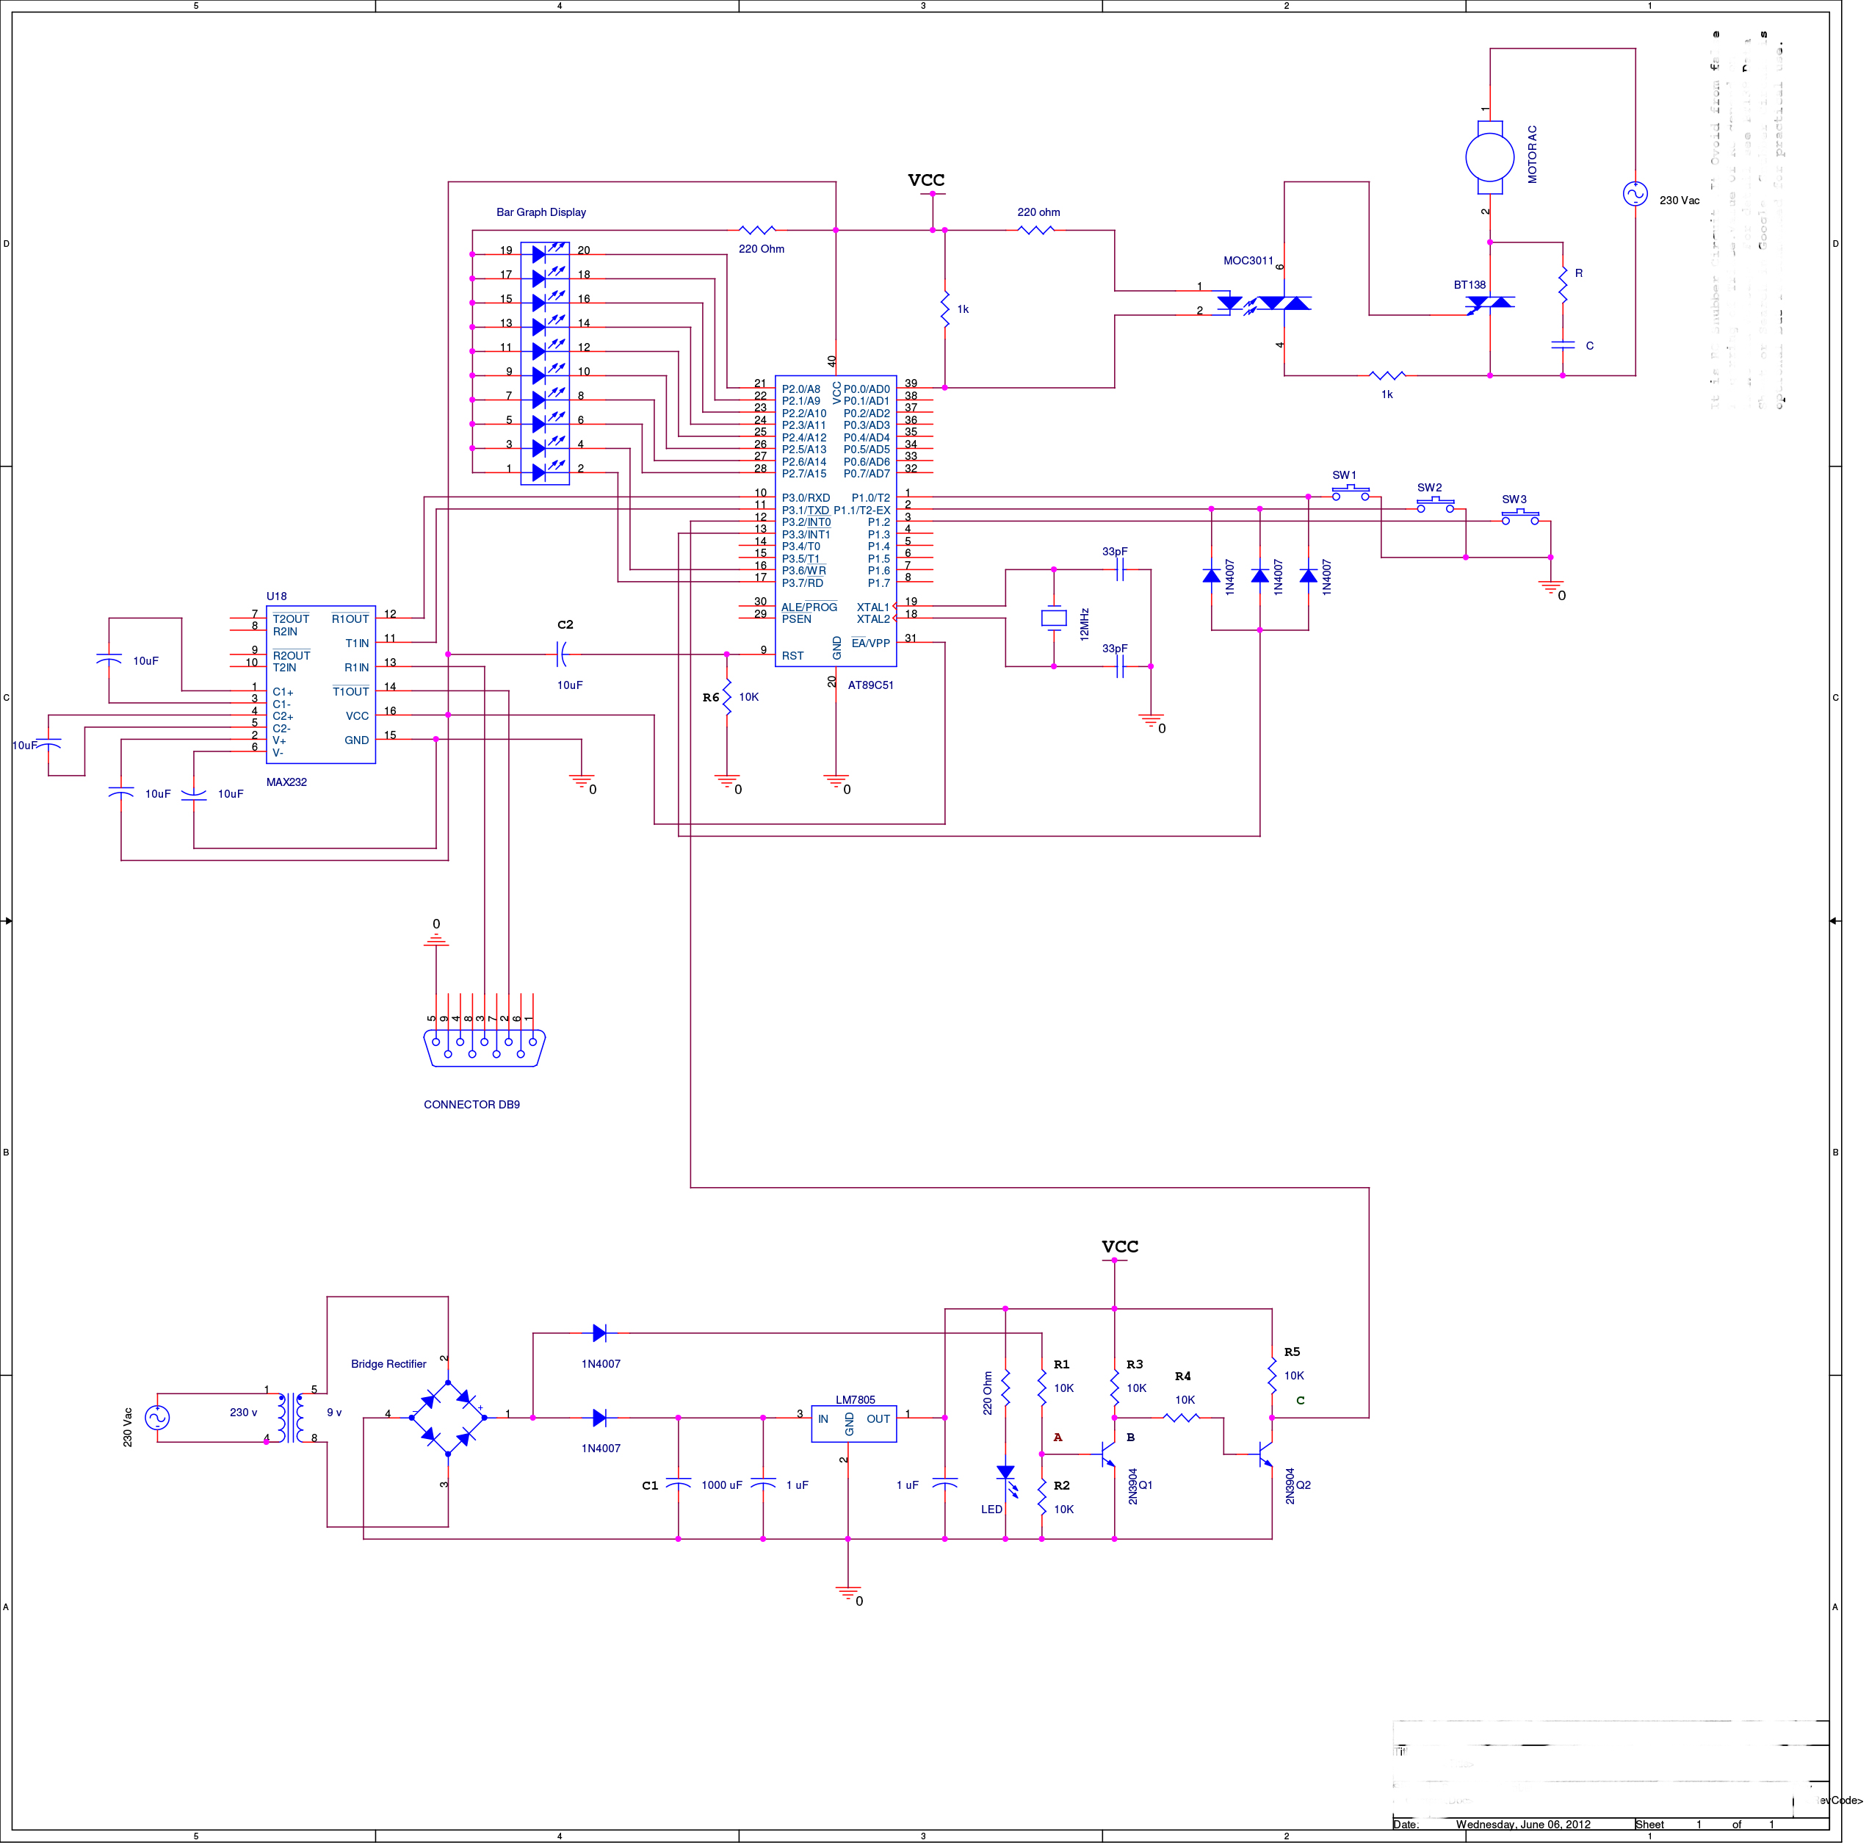Viewport: 1869px width, 1843px height.
Task: Select the C1 1000 uF capacitor
Action: [x=678, y=1484]
